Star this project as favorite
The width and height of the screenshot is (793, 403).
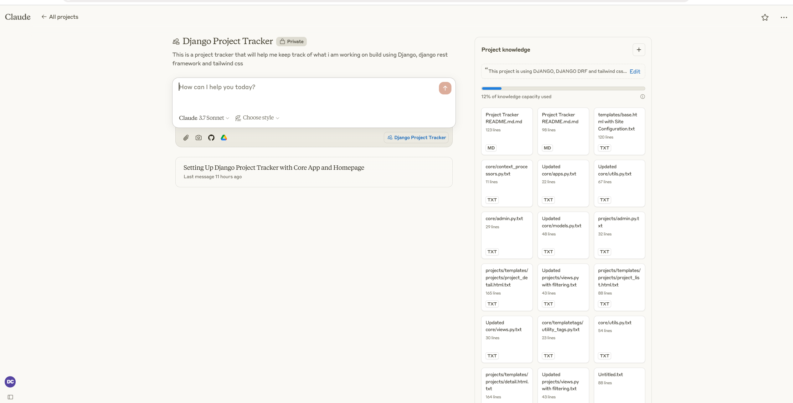(765, 18)
